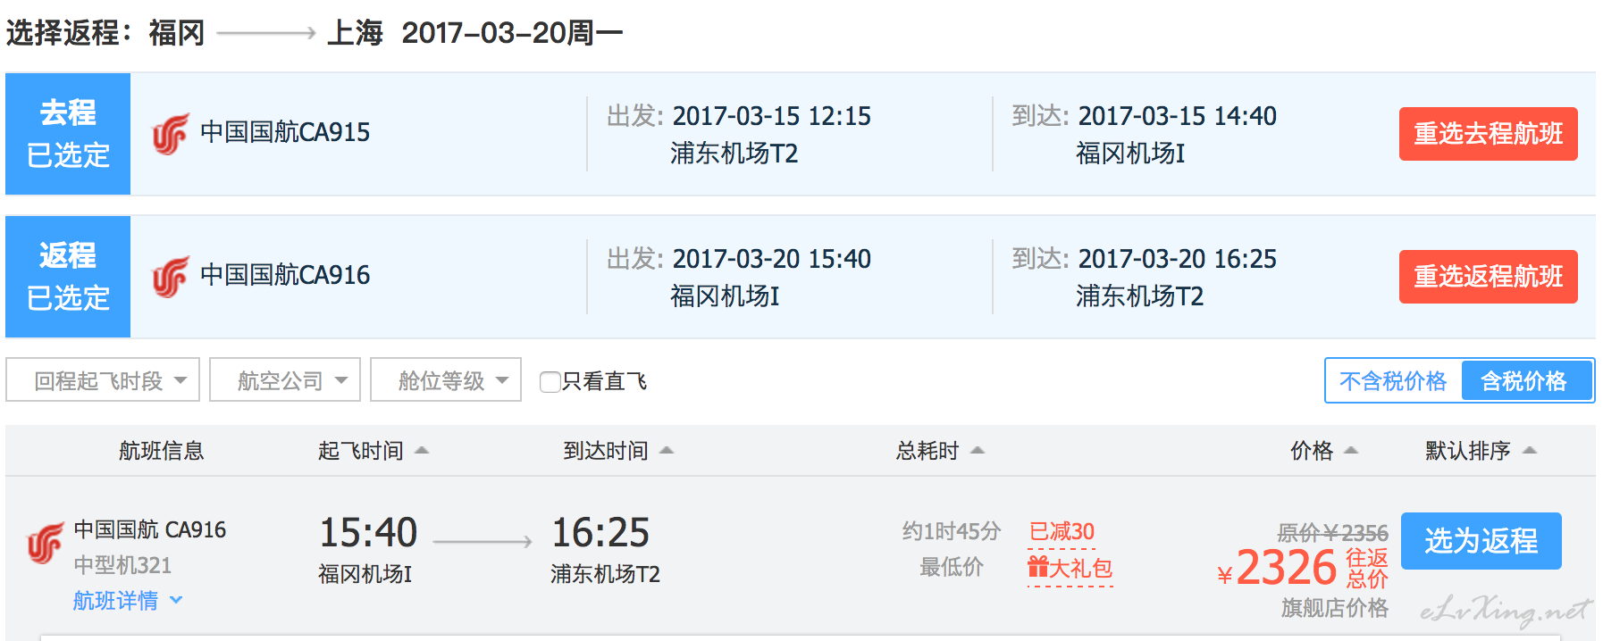Screen dimensions: 1603x641
Task: Click 重选返程航班 button
Action: [1489, 277]
